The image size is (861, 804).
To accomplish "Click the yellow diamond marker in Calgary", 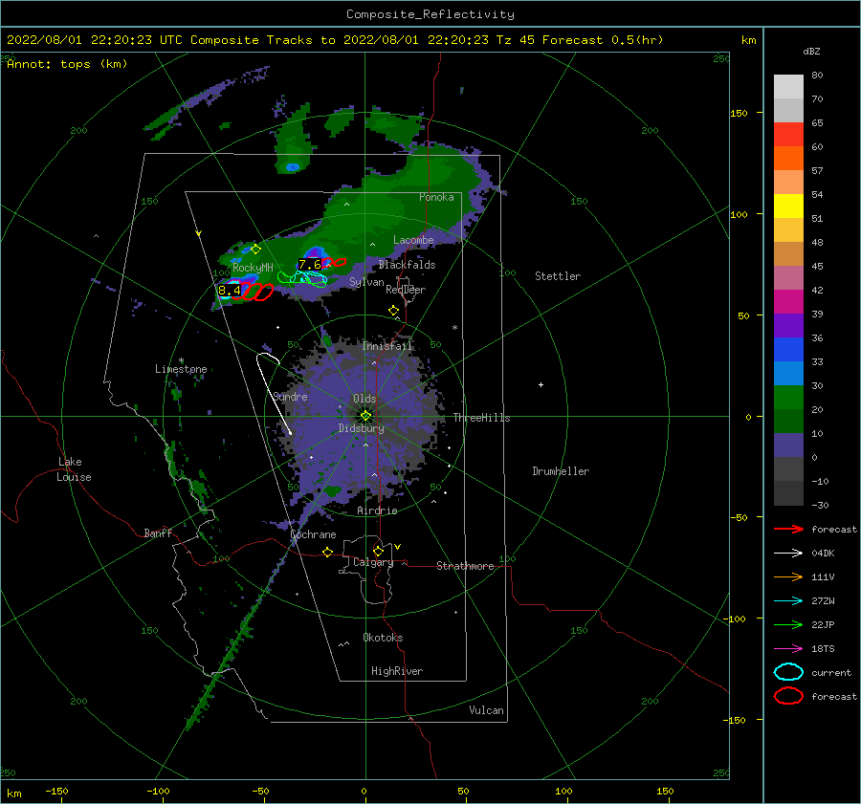I will point(378,551).
